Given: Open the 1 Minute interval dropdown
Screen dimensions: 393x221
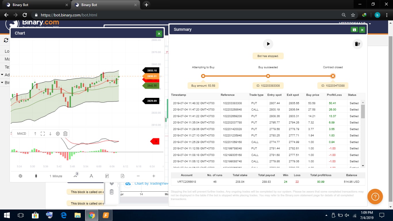Looking at the screenshot, I should [56, 176].
